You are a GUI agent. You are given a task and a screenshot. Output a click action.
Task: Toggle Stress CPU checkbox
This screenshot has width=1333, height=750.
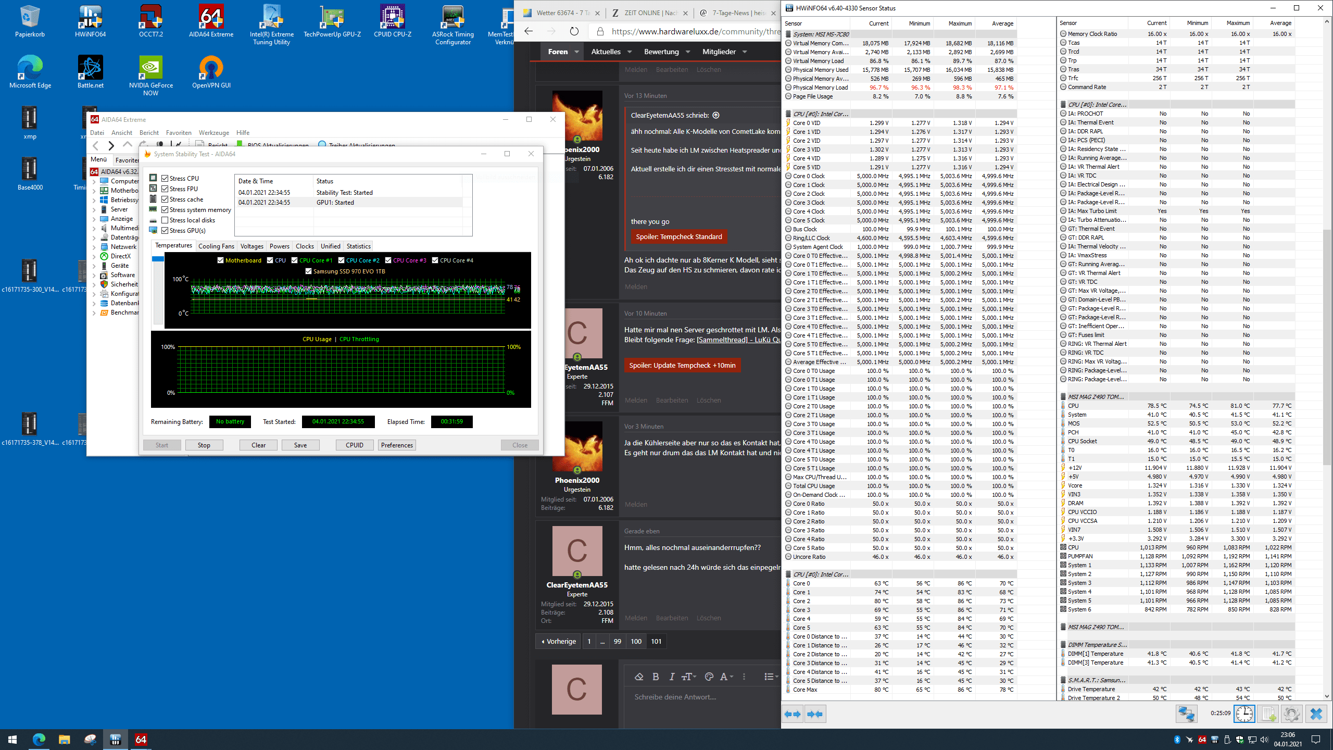point(165,178)
